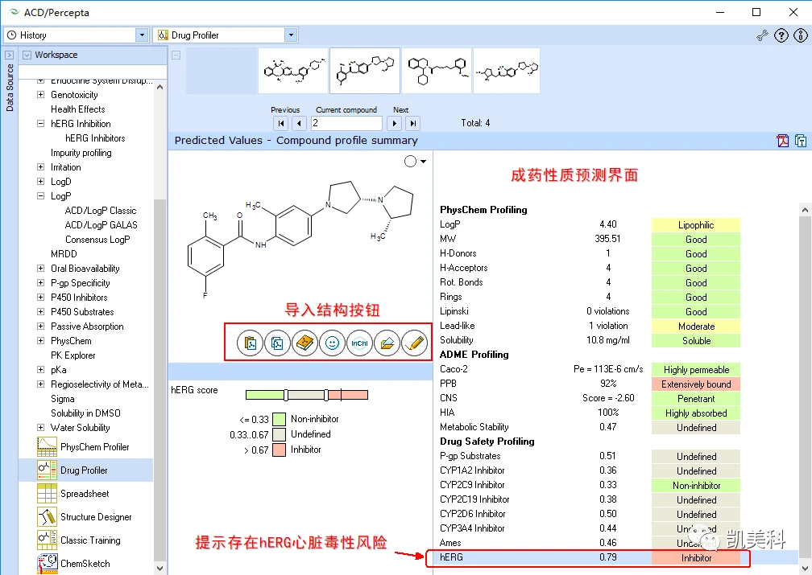
Task: Select the Caco-2 row in ADME Profiling
Action: click(590, 369)
